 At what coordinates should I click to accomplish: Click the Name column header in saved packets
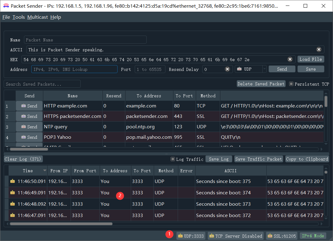click(x=73, y=96)
